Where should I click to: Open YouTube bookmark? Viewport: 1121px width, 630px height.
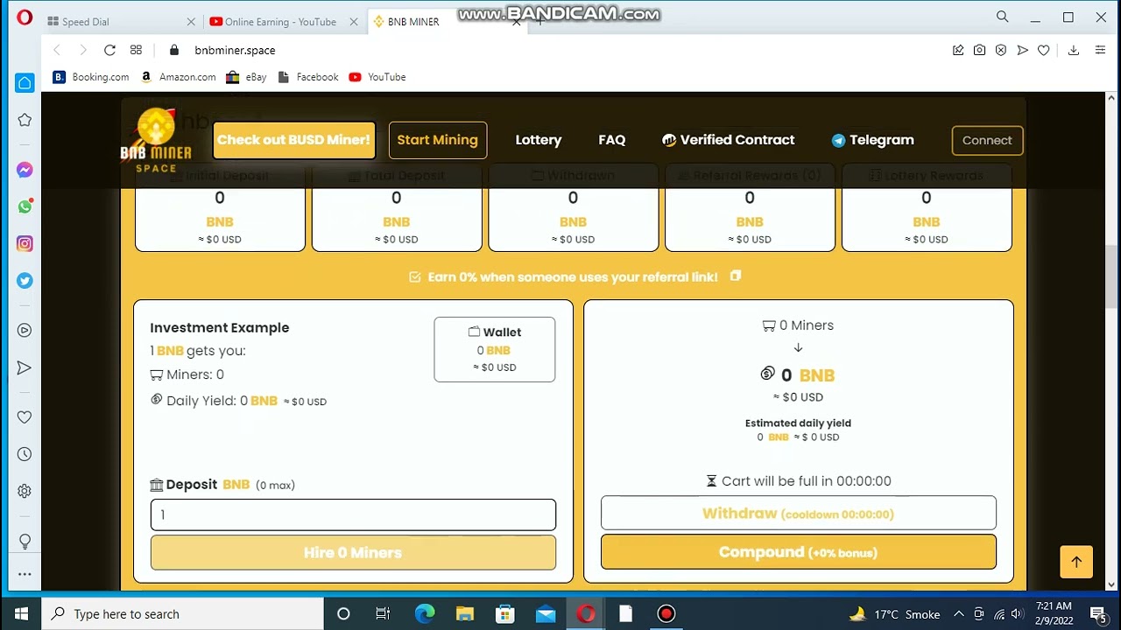377,77
